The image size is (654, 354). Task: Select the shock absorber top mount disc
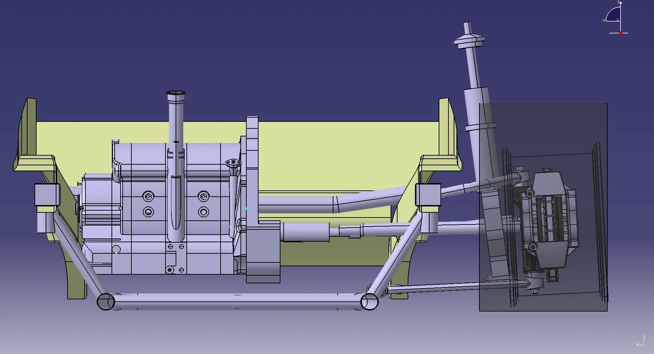point(469,40)
